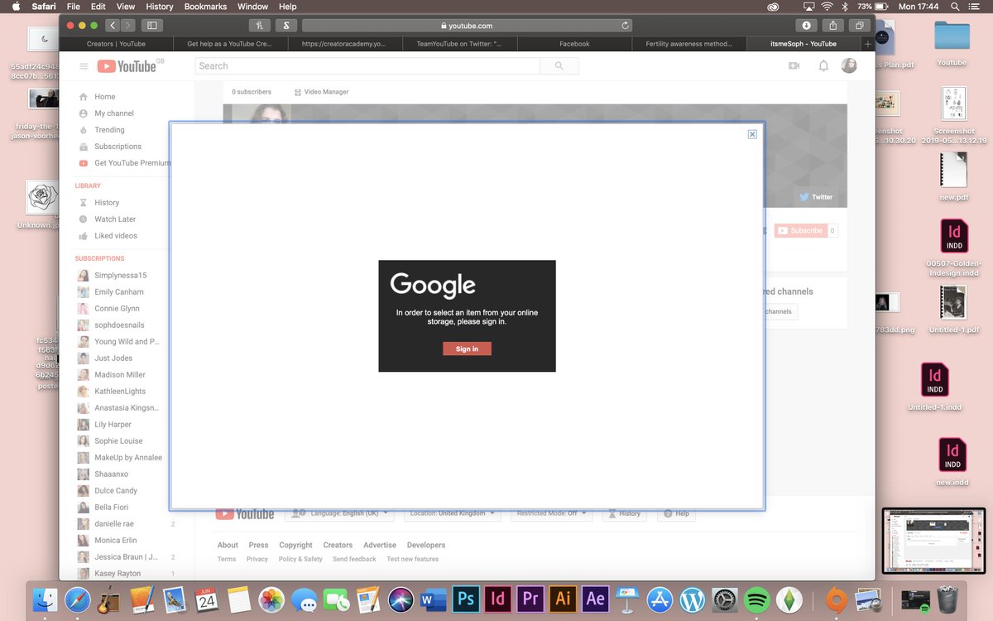The height and width of the screenshot is (621, 993).
Task: Open the Youtube folder on desktop
Action: 952,42
